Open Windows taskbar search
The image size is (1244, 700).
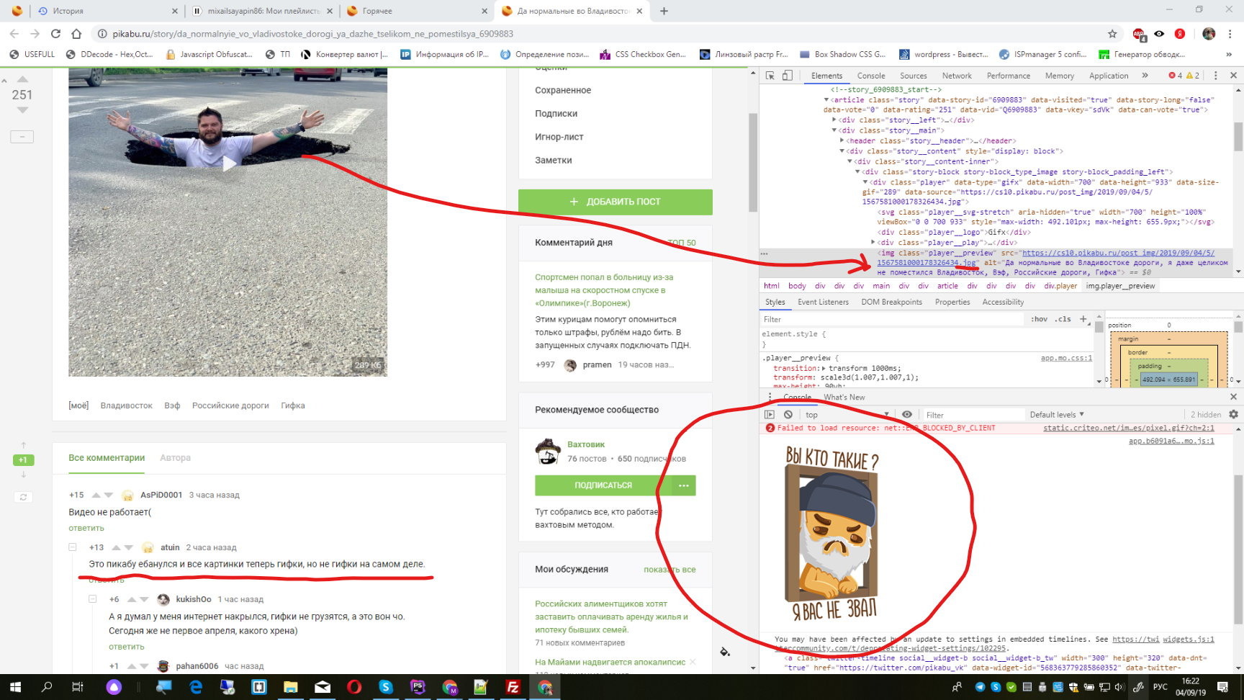[47, 687]
